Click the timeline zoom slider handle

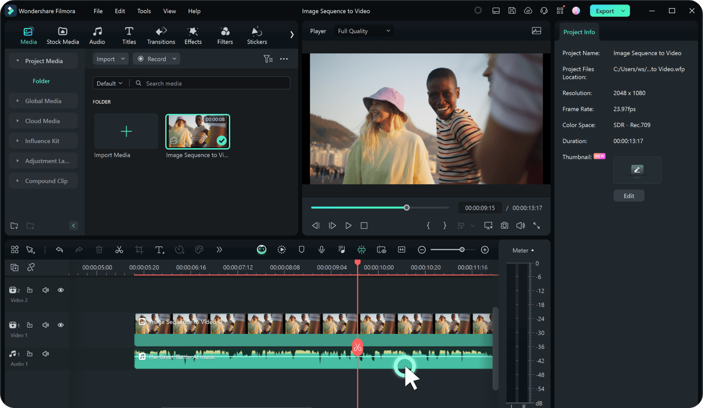click(462, 250)
